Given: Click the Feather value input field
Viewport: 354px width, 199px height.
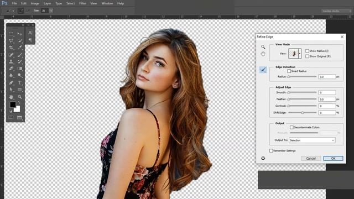Looking at the screenshot, I should pos(327,99).
